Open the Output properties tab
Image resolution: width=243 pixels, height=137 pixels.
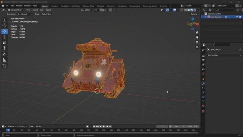click(204, 60)
